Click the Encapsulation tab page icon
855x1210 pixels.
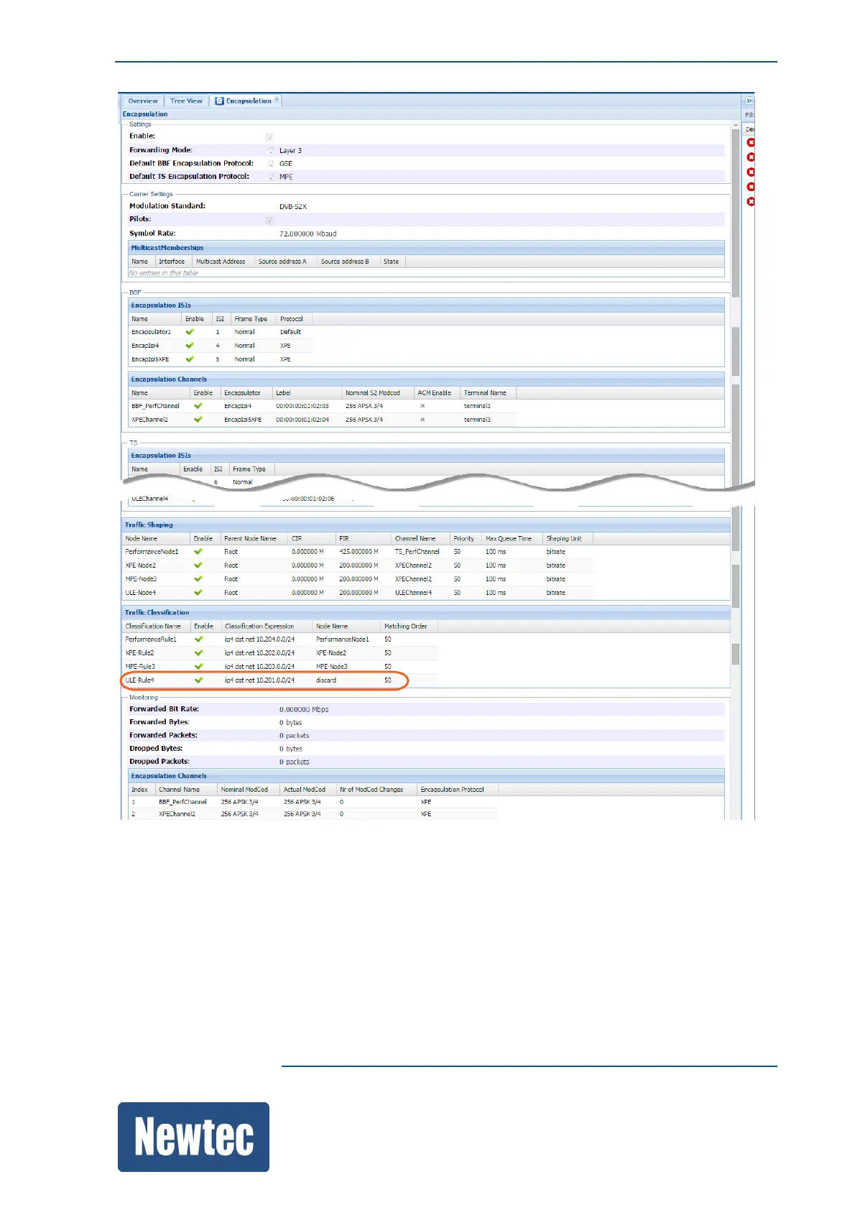[x=220, y=101]
